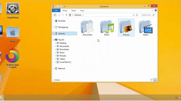Image resolution: width=181 pixels, height=101 pixels.
Task: Open the Videos library folder
Action: pos(145,28)
